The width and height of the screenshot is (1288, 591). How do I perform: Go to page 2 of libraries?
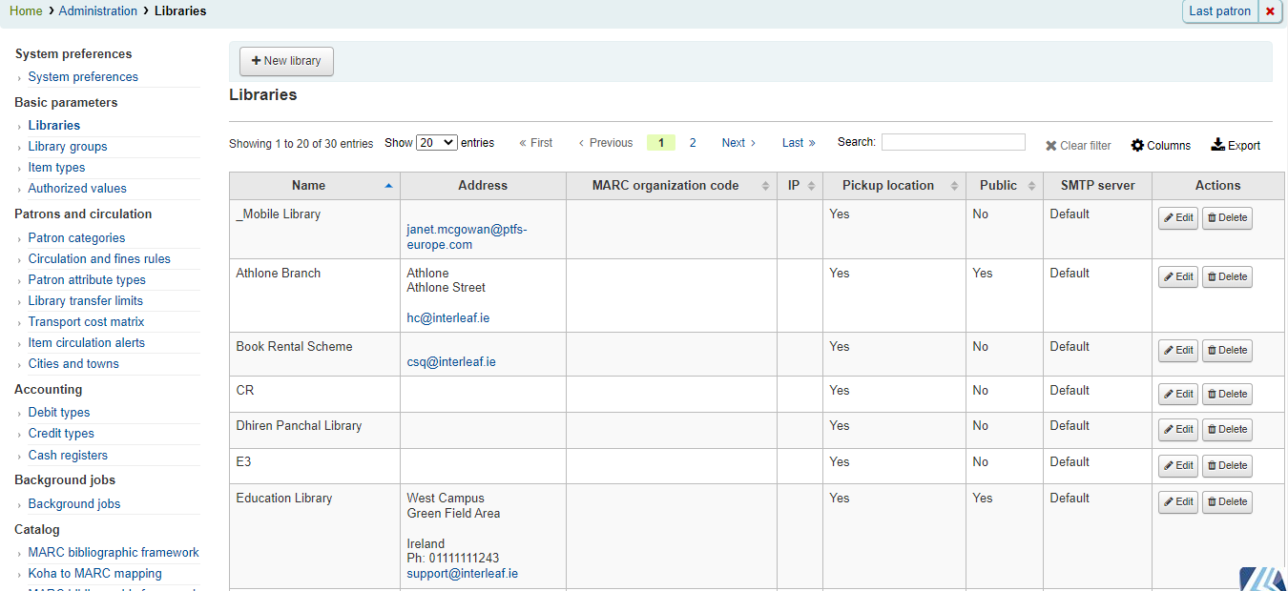(x=693, y=143)
